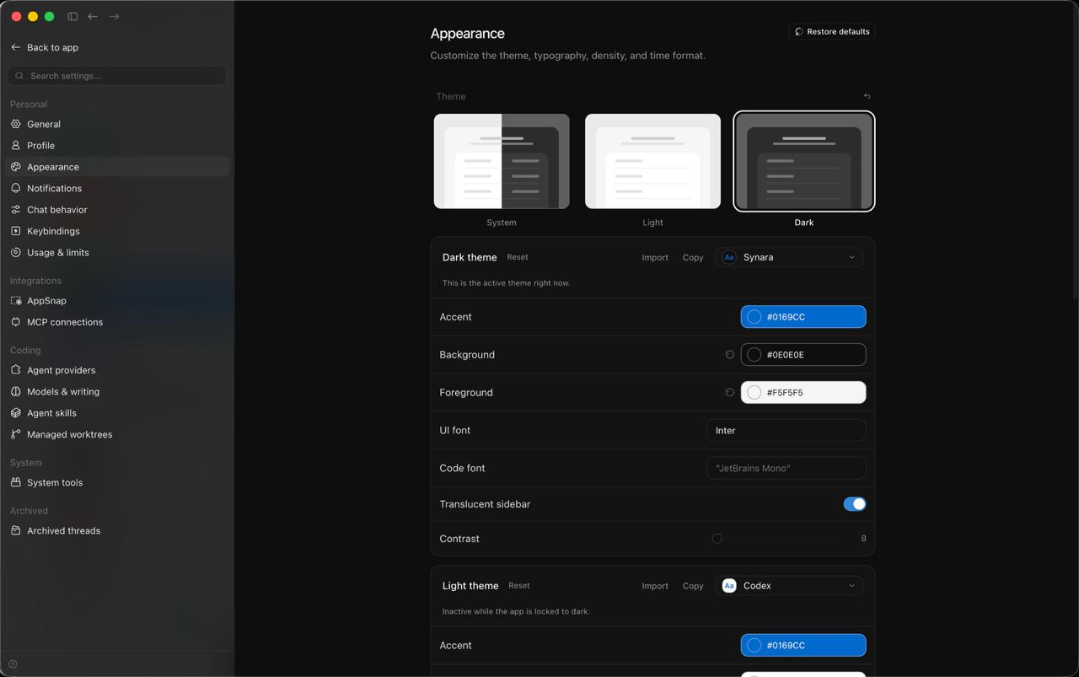This screenshot has width=1079, height=677.
Task: Click the gauge icon beside Usage & limits
Action: (16, 252)
